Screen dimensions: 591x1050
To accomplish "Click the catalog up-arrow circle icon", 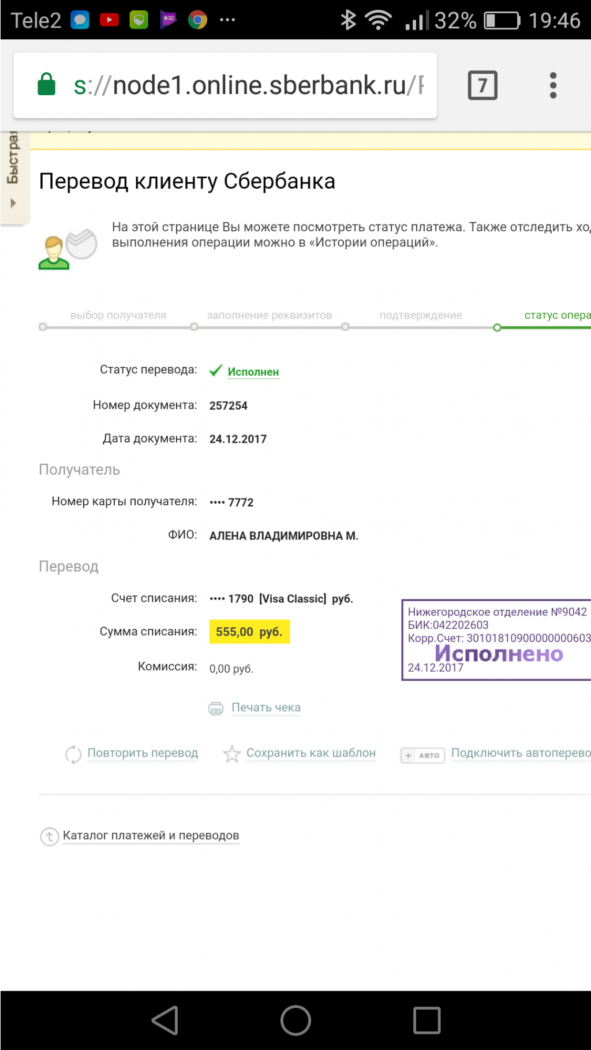I will point(50,836).
